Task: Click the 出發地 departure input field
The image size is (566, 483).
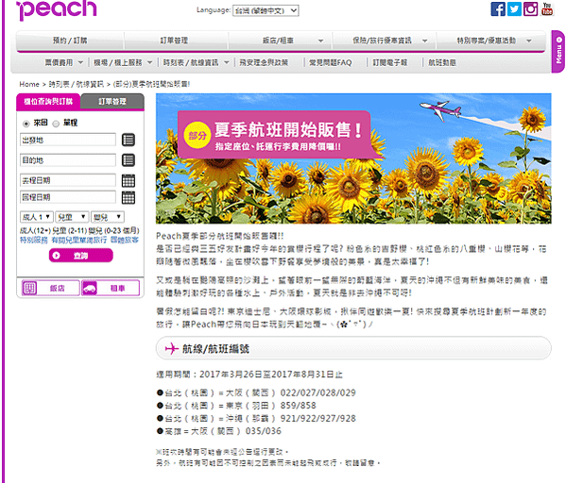Action: tap(68, 140)
